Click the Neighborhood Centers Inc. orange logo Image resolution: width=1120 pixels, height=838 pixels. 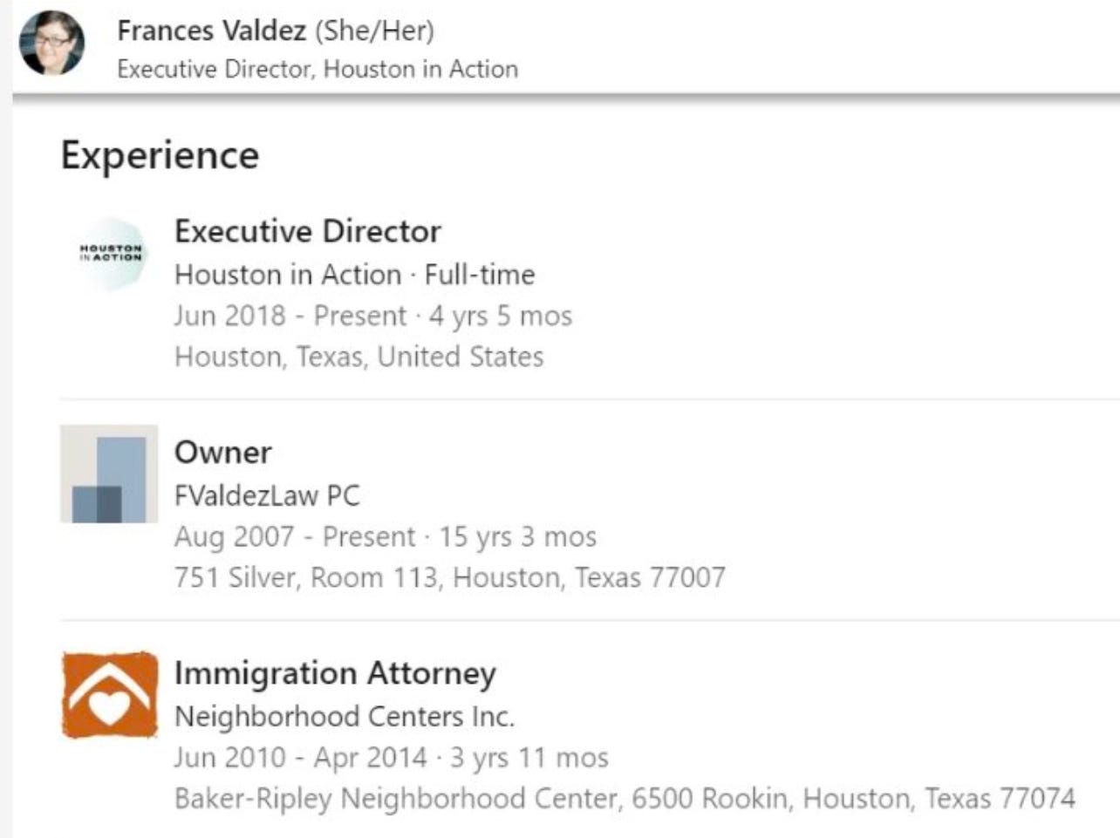[x=110, y=694]
